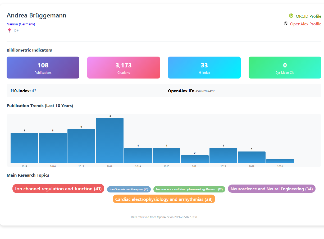This screenshot has width=324, height=239.
Task: Click the data retrieved footer text
Action: pos(164,217)
